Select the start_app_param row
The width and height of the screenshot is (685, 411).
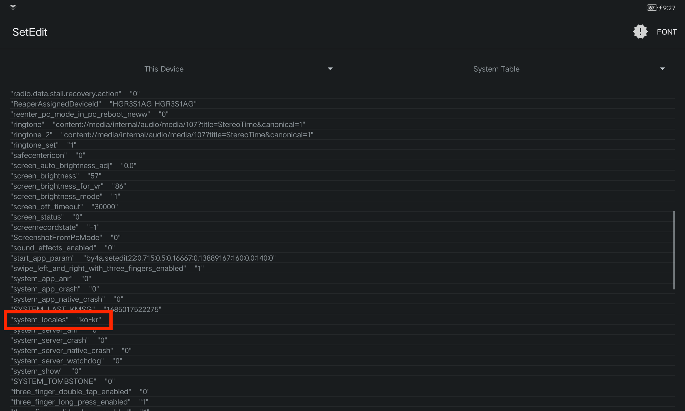(143, 258)
